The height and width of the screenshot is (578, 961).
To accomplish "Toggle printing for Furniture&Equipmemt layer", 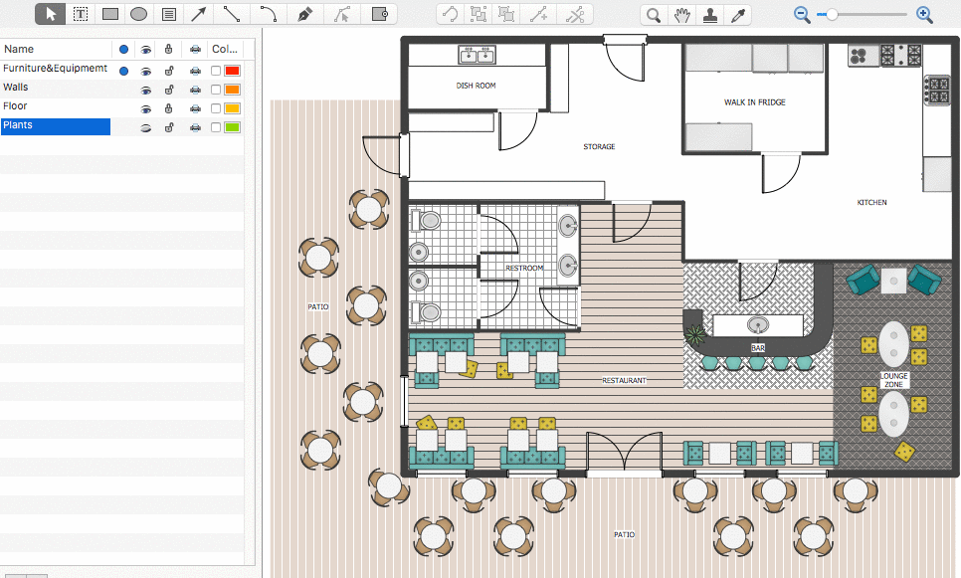I will [195, 71].
